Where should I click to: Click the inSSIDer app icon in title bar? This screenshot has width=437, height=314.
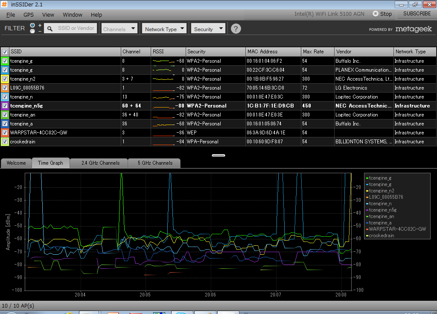click(x=4, y=4)
